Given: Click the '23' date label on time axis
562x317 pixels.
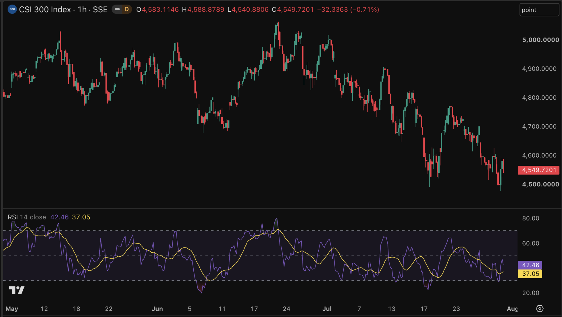Looking at the screenshot, I should pos(456,309).
